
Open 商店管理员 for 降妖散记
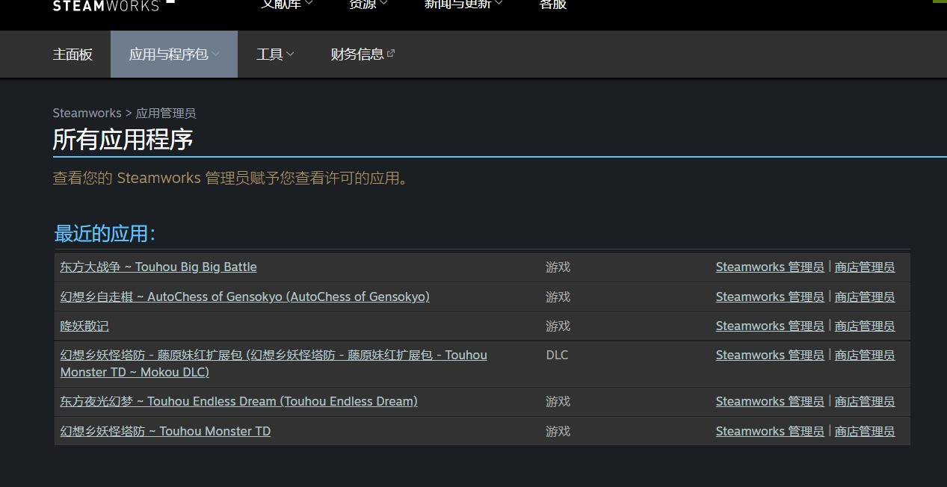[864, 326]
